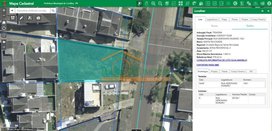Expand the coordinates bar arrow
Viewport: 272px width, 131px height.
pyautogui.click(x=35, y=129)
